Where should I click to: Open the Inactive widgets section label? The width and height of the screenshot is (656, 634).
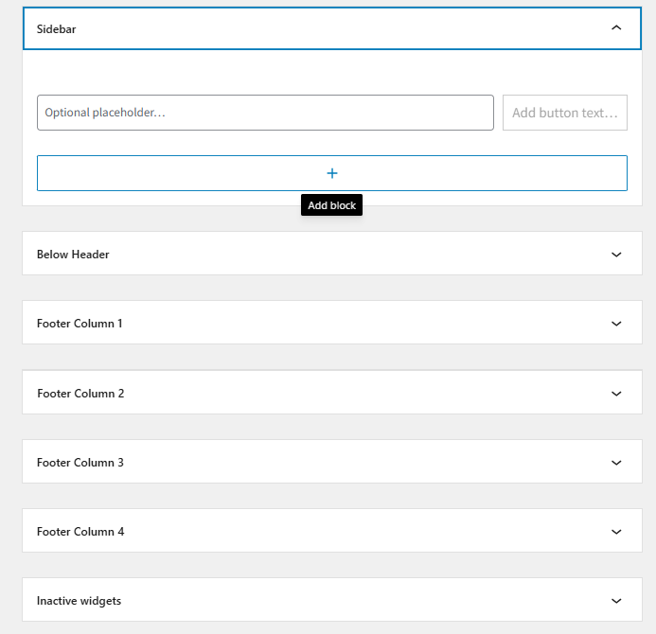(79, 601)
